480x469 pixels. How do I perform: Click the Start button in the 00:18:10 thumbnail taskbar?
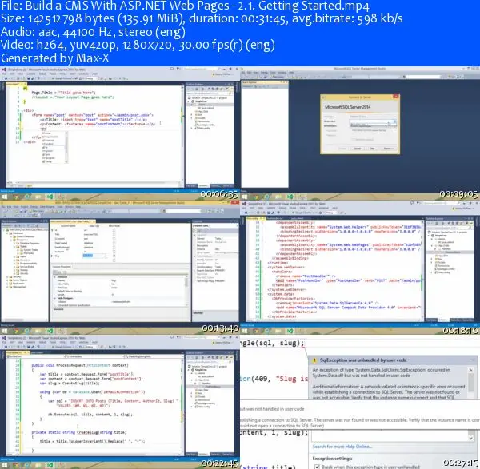pos(245,331)
